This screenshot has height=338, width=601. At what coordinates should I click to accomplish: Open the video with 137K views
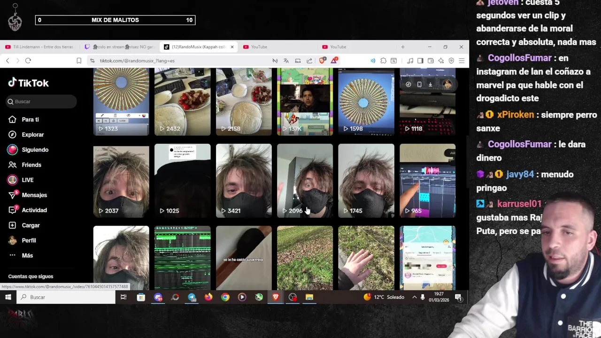[305, 101]
